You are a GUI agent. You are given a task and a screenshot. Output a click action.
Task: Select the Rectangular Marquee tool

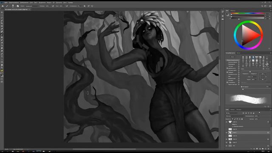point(2,15)
